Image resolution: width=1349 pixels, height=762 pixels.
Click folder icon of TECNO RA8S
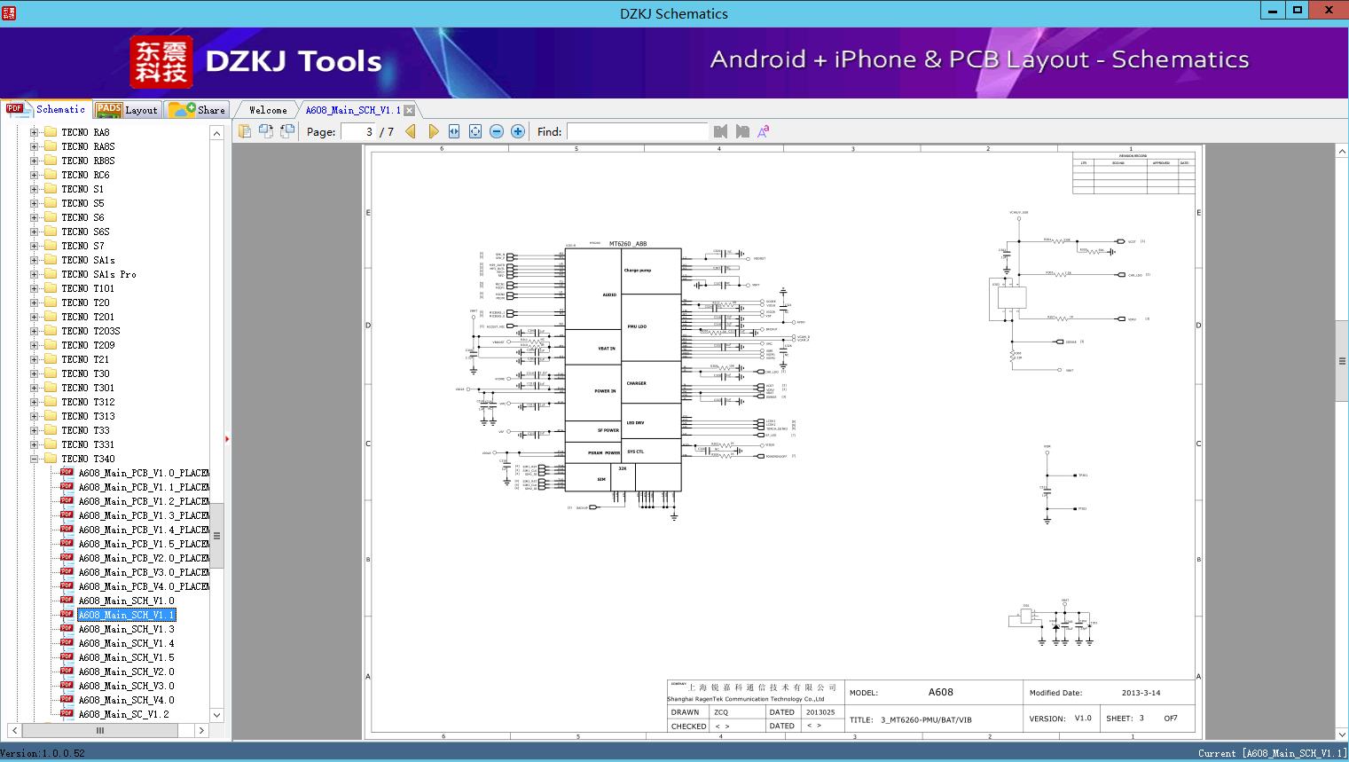[x=50, y=146]
